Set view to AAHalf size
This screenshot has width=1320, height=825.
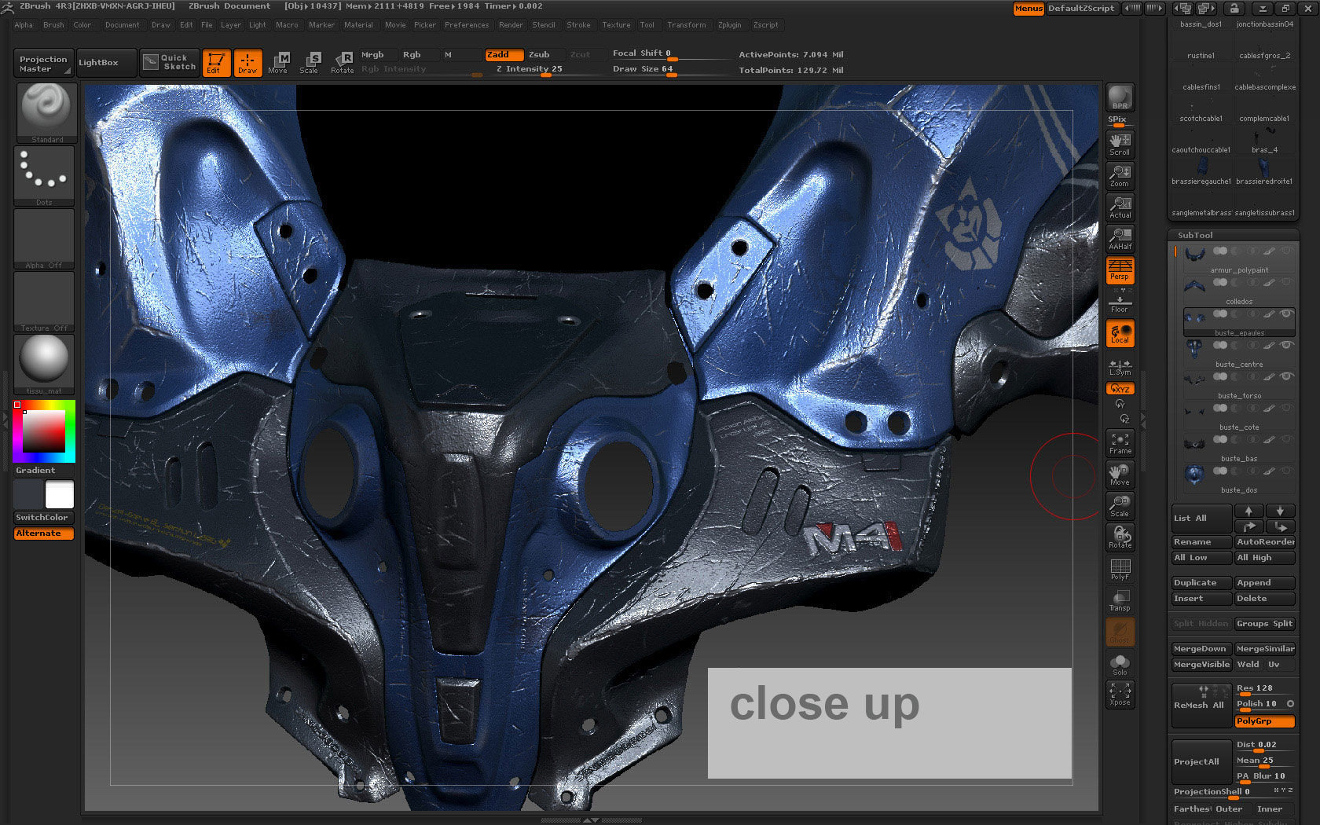coord(1120,239)
